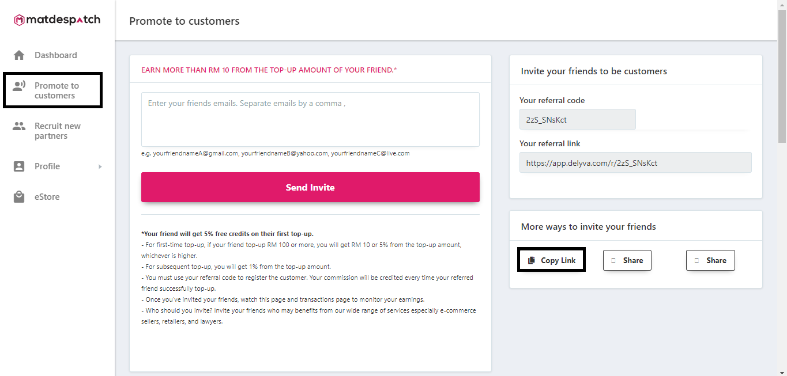Click the Profile person icon
Viewport: 787px width, 376px height.
[x=19, y=166]
